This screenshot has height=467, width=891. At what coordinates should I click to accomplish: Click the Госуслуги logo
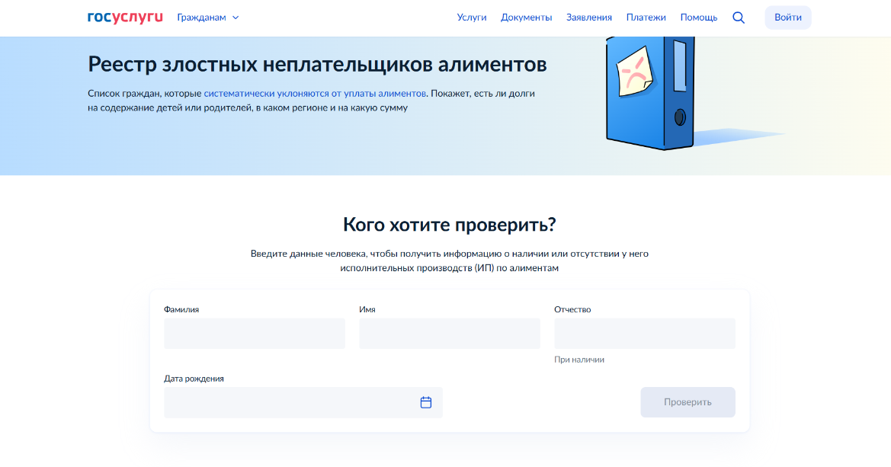tap(125, 18)
